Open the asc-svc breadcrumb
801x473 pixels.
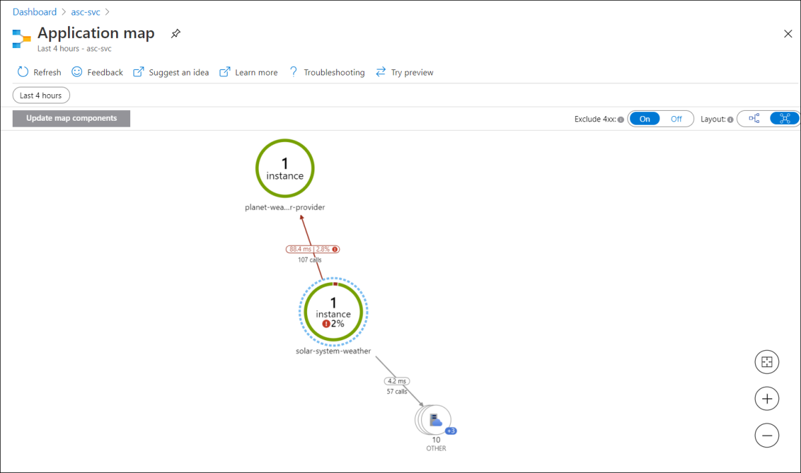coord(86,12)
